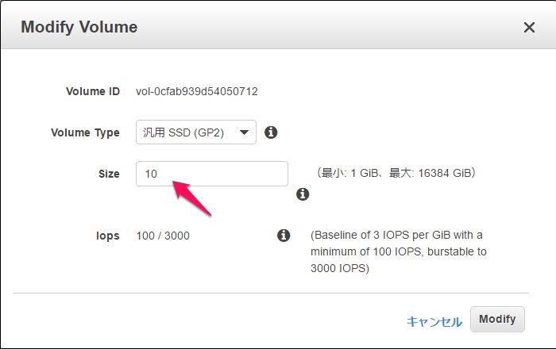Click the Modify Volume dialog title
The width and height of the screenshot is (556, 349).
[x=79, y=27]
